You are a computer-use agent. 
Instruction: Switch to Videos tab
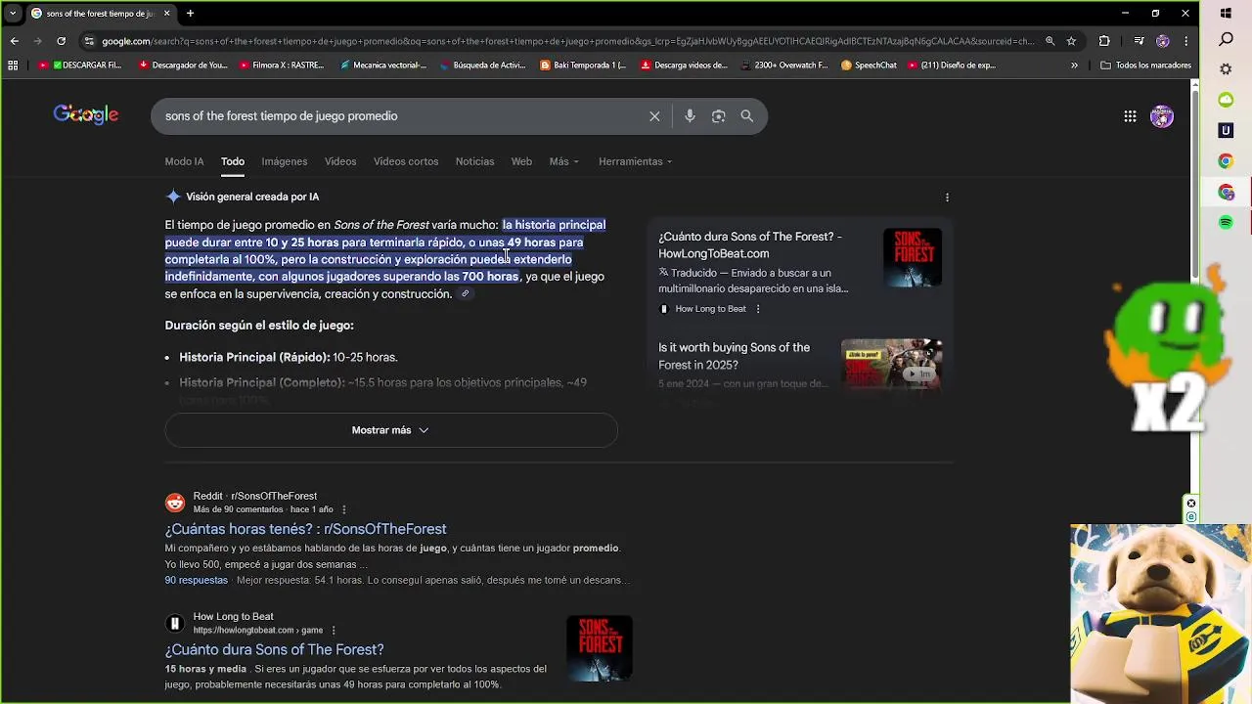point(340,161)
